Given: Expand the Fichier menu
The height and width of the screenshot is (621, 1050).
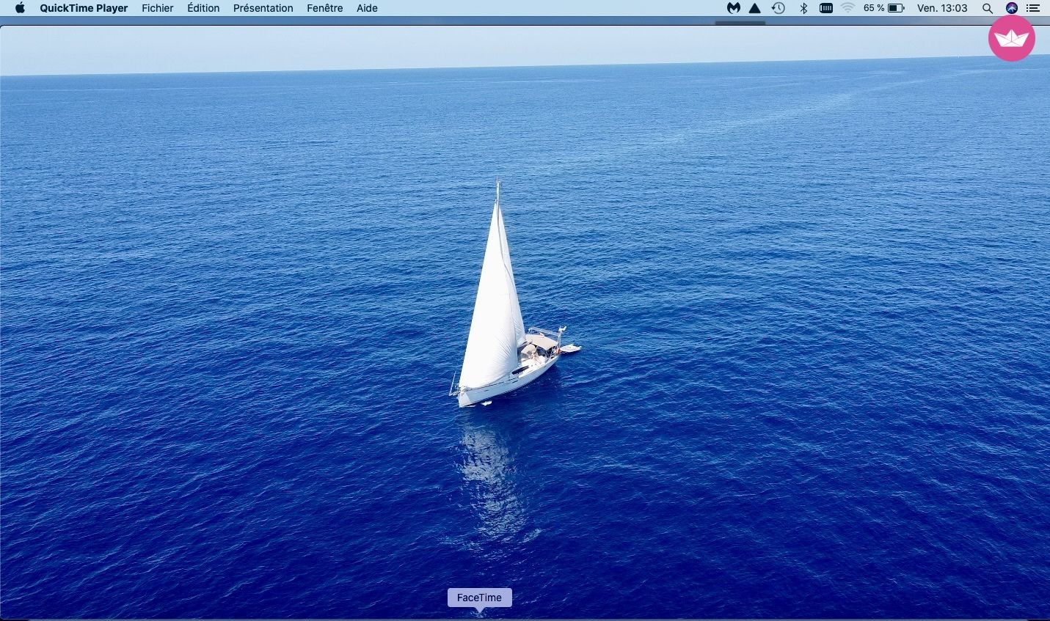Looking at the screenshot, I should (x=157, y=8).
